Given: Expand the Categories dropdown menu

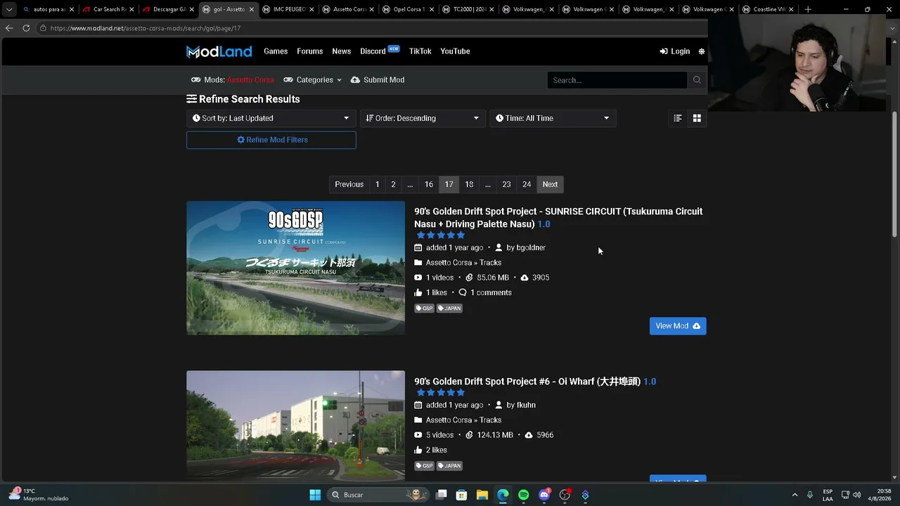Looking at the screenshot, I should coord(313,80).
